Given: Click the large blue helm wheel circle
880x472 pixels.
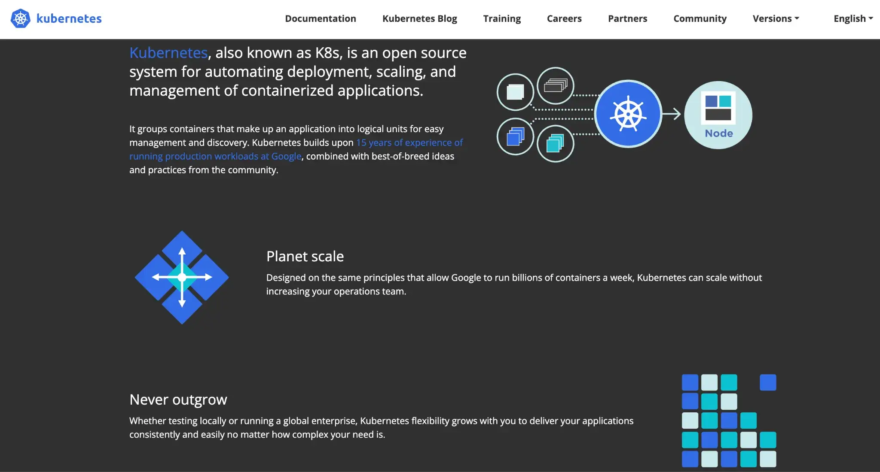Looking at the screenshot, I should tap(628, 114).
